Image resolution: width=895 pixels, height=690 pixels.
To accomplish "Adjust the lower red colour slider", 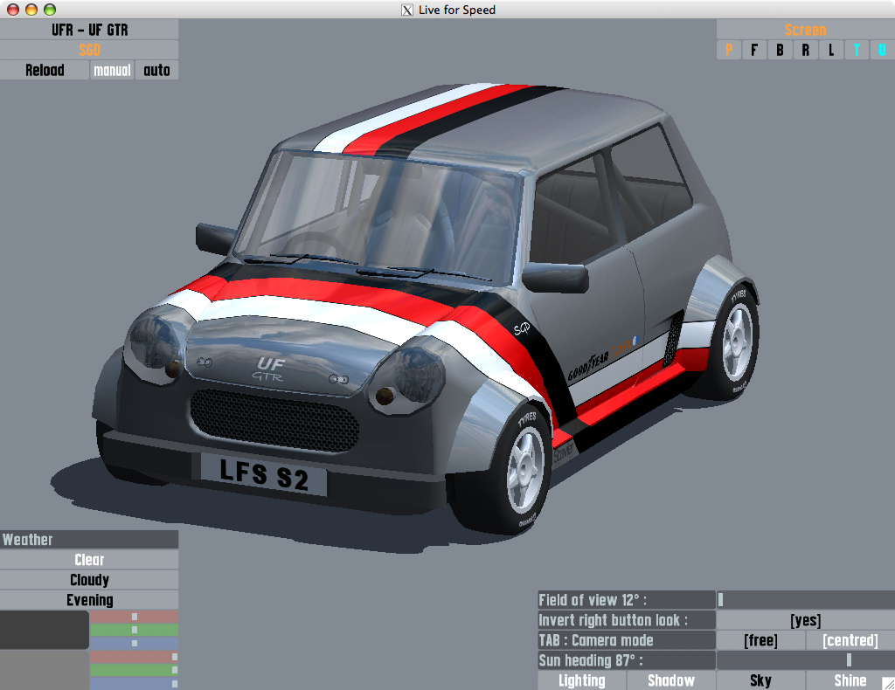I will [134, 657].
